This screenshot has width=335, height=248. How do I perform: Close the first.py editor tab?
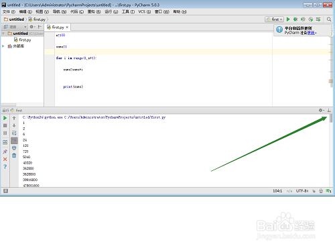click(67, 27)
